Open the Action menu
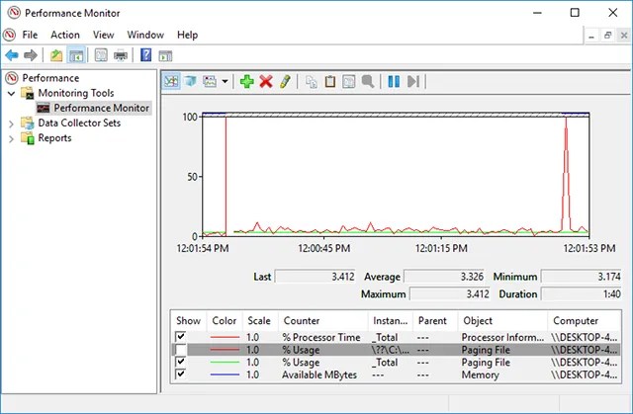The width and height of the screenshot is (633, 414). pyautogui.click(x=65, y=35)
